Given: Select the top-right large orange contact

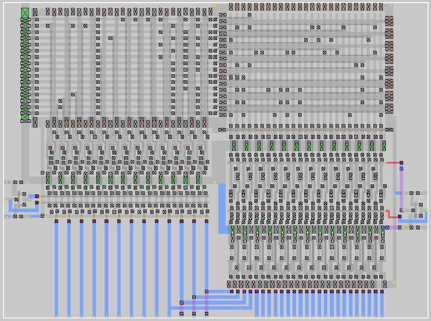Looking at the screenshot, I should pos(389,21).
